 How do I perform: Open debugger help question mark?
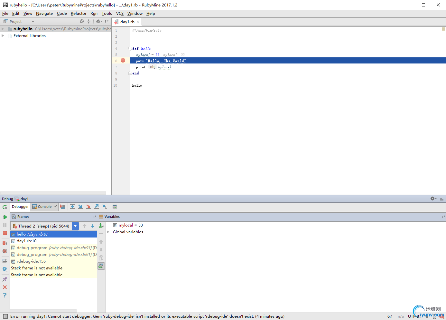[5, 295]
